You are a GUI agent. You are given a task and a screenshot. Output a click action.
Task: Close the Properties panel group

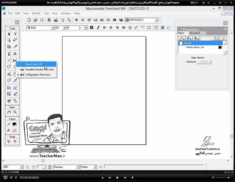[225, 23]
